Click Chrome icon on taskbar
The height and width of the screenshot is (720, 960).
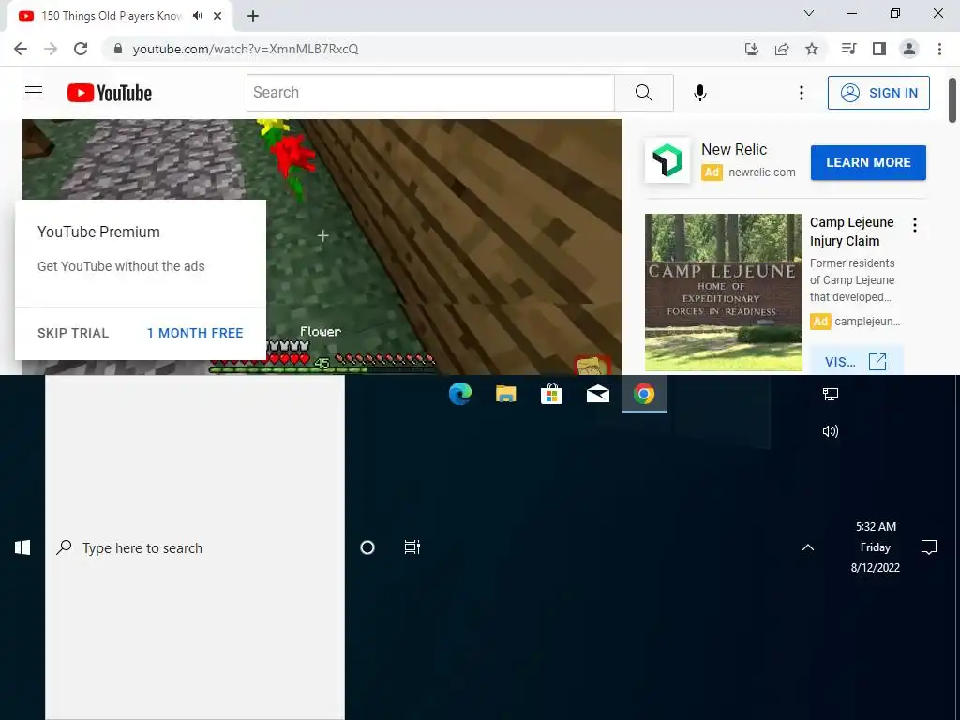[x=643, y=394]
